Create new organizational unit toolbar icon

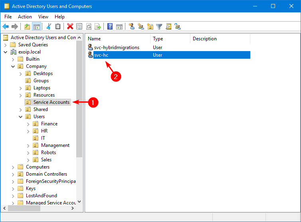[150, 26]
